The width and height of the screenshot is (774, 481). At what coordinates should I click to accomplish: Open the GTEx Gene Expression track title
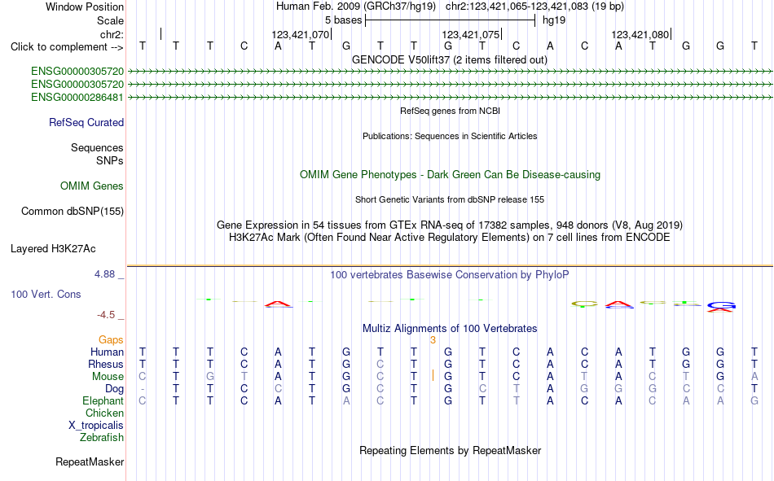450,225
